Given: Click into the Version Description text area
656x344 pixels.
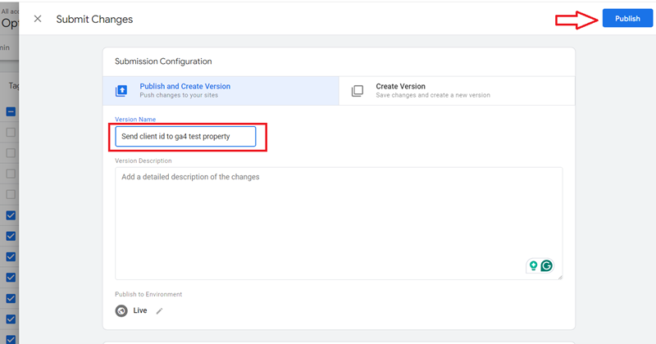Looking at the screenshot, I should [339, 224].
